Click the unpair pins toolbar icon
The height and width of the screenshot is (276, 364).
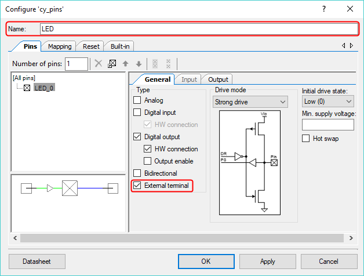168,64
